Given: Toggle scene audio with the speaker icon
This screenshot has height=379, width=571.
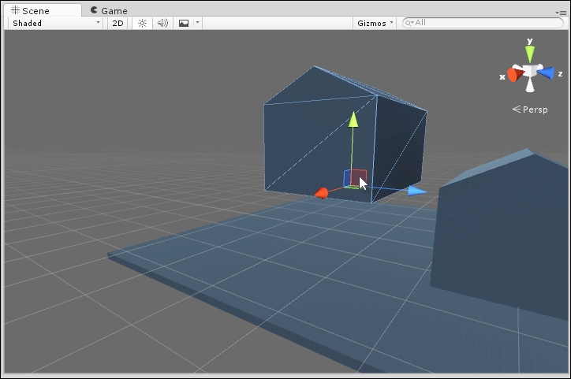Looking at the screenshot, I should (162, 23).
